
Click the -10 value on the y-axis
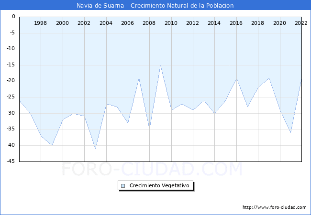tap(11, 49)
